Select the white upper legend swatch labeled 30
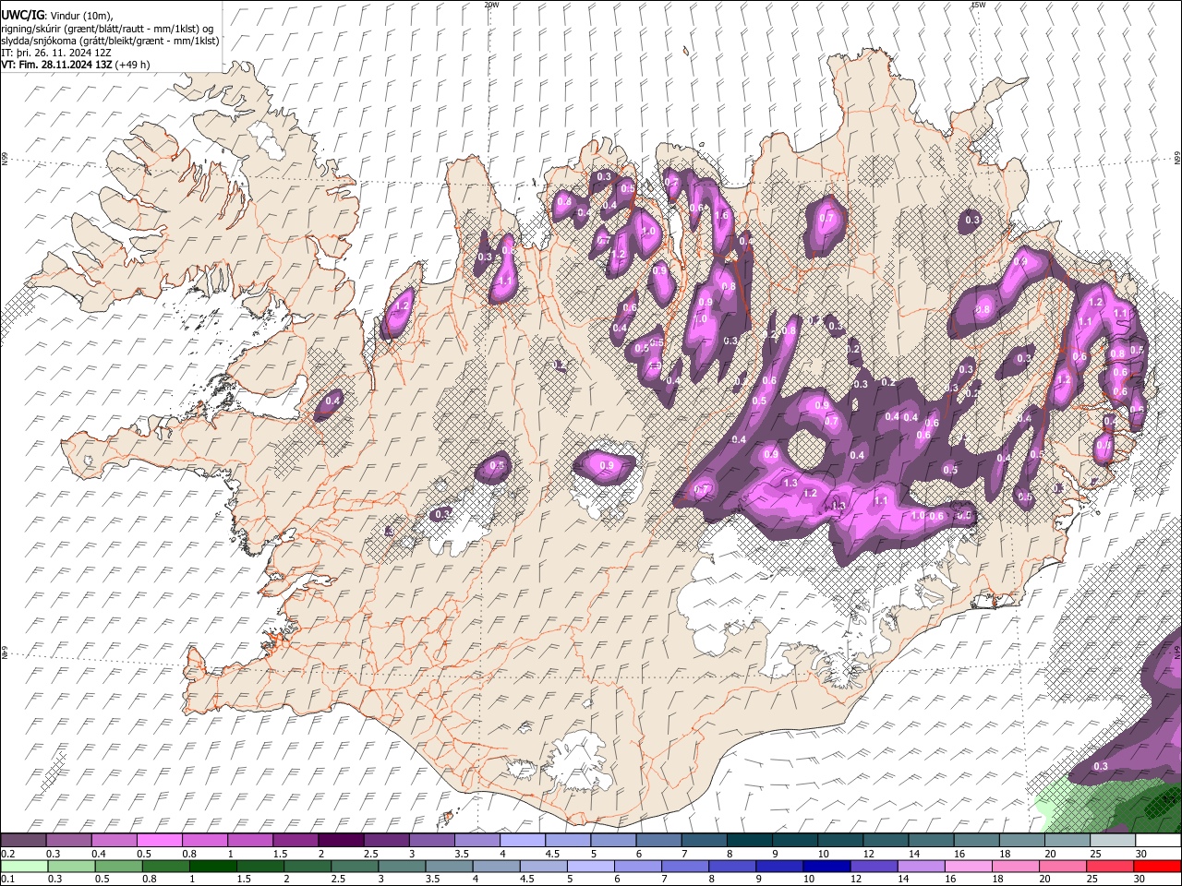This screenshot has width=1182, height=886. [1159, 840]
